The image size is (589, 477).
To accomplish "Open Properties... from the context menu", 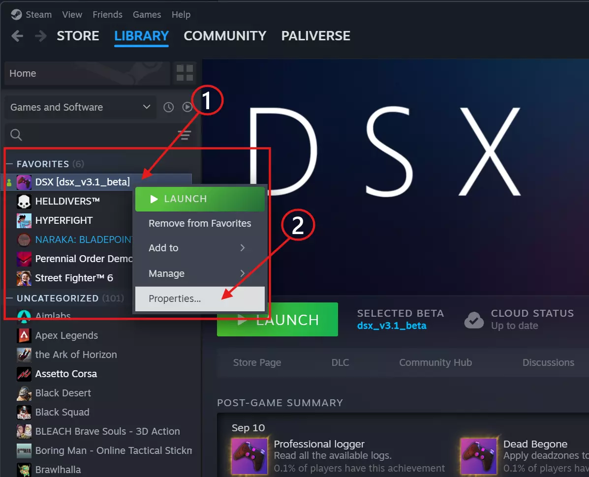I will 200,298.
